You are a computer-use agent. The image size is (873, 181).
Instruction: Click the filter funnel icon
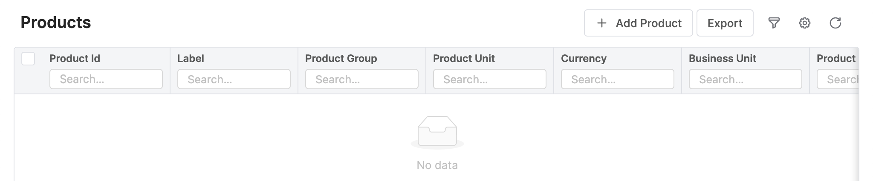pyautogui.click(x=774, y=23)
